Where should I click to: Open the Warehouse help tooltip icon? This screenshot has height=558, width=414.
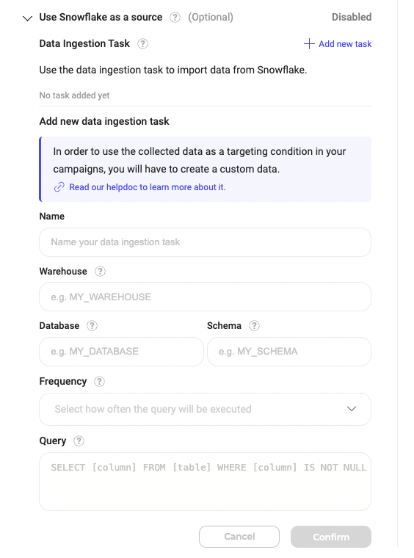pyautogui.click(x=100, y=271)
